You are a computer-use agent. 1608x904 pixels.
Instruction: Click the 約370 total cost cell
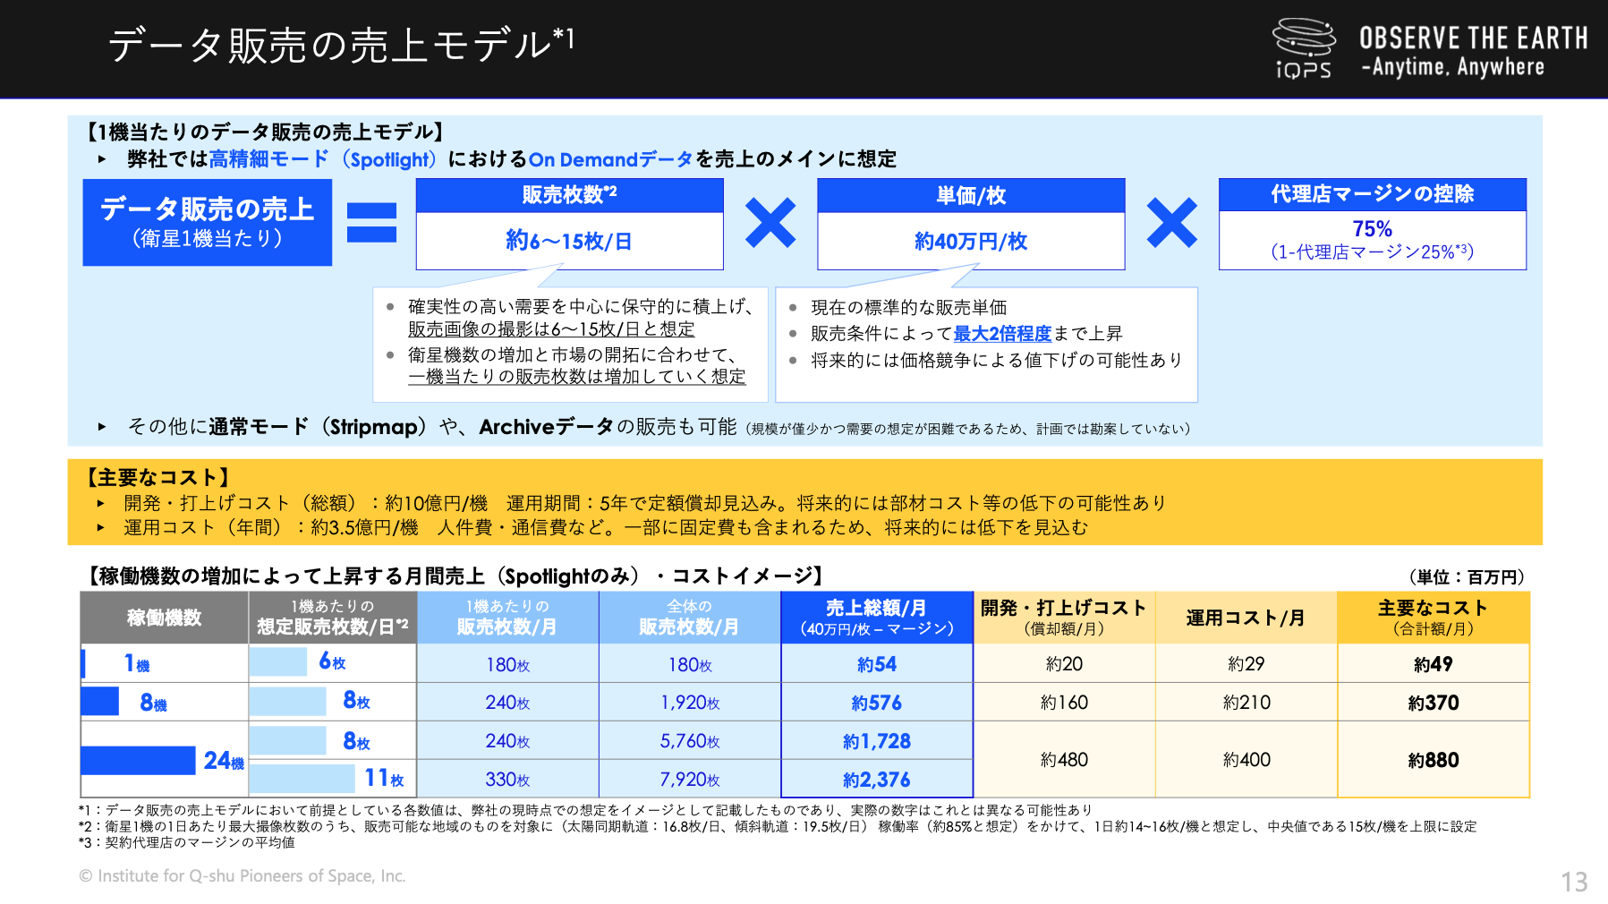point(1434,703)
